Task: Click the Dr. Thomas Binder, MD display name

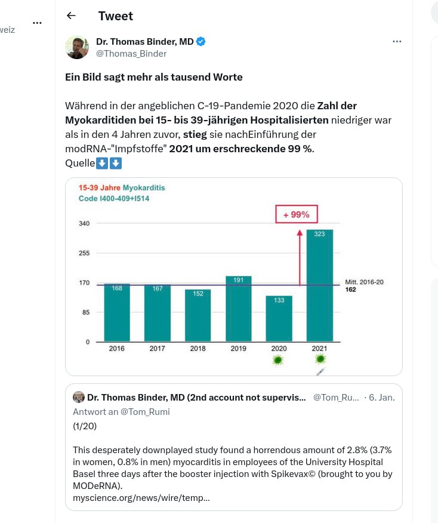Action: 145,41
